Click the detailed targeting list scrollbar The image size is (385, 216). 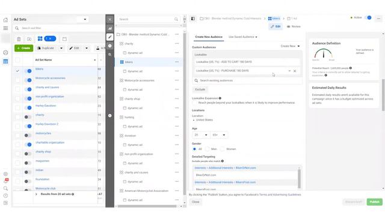(x=299, y=179)
